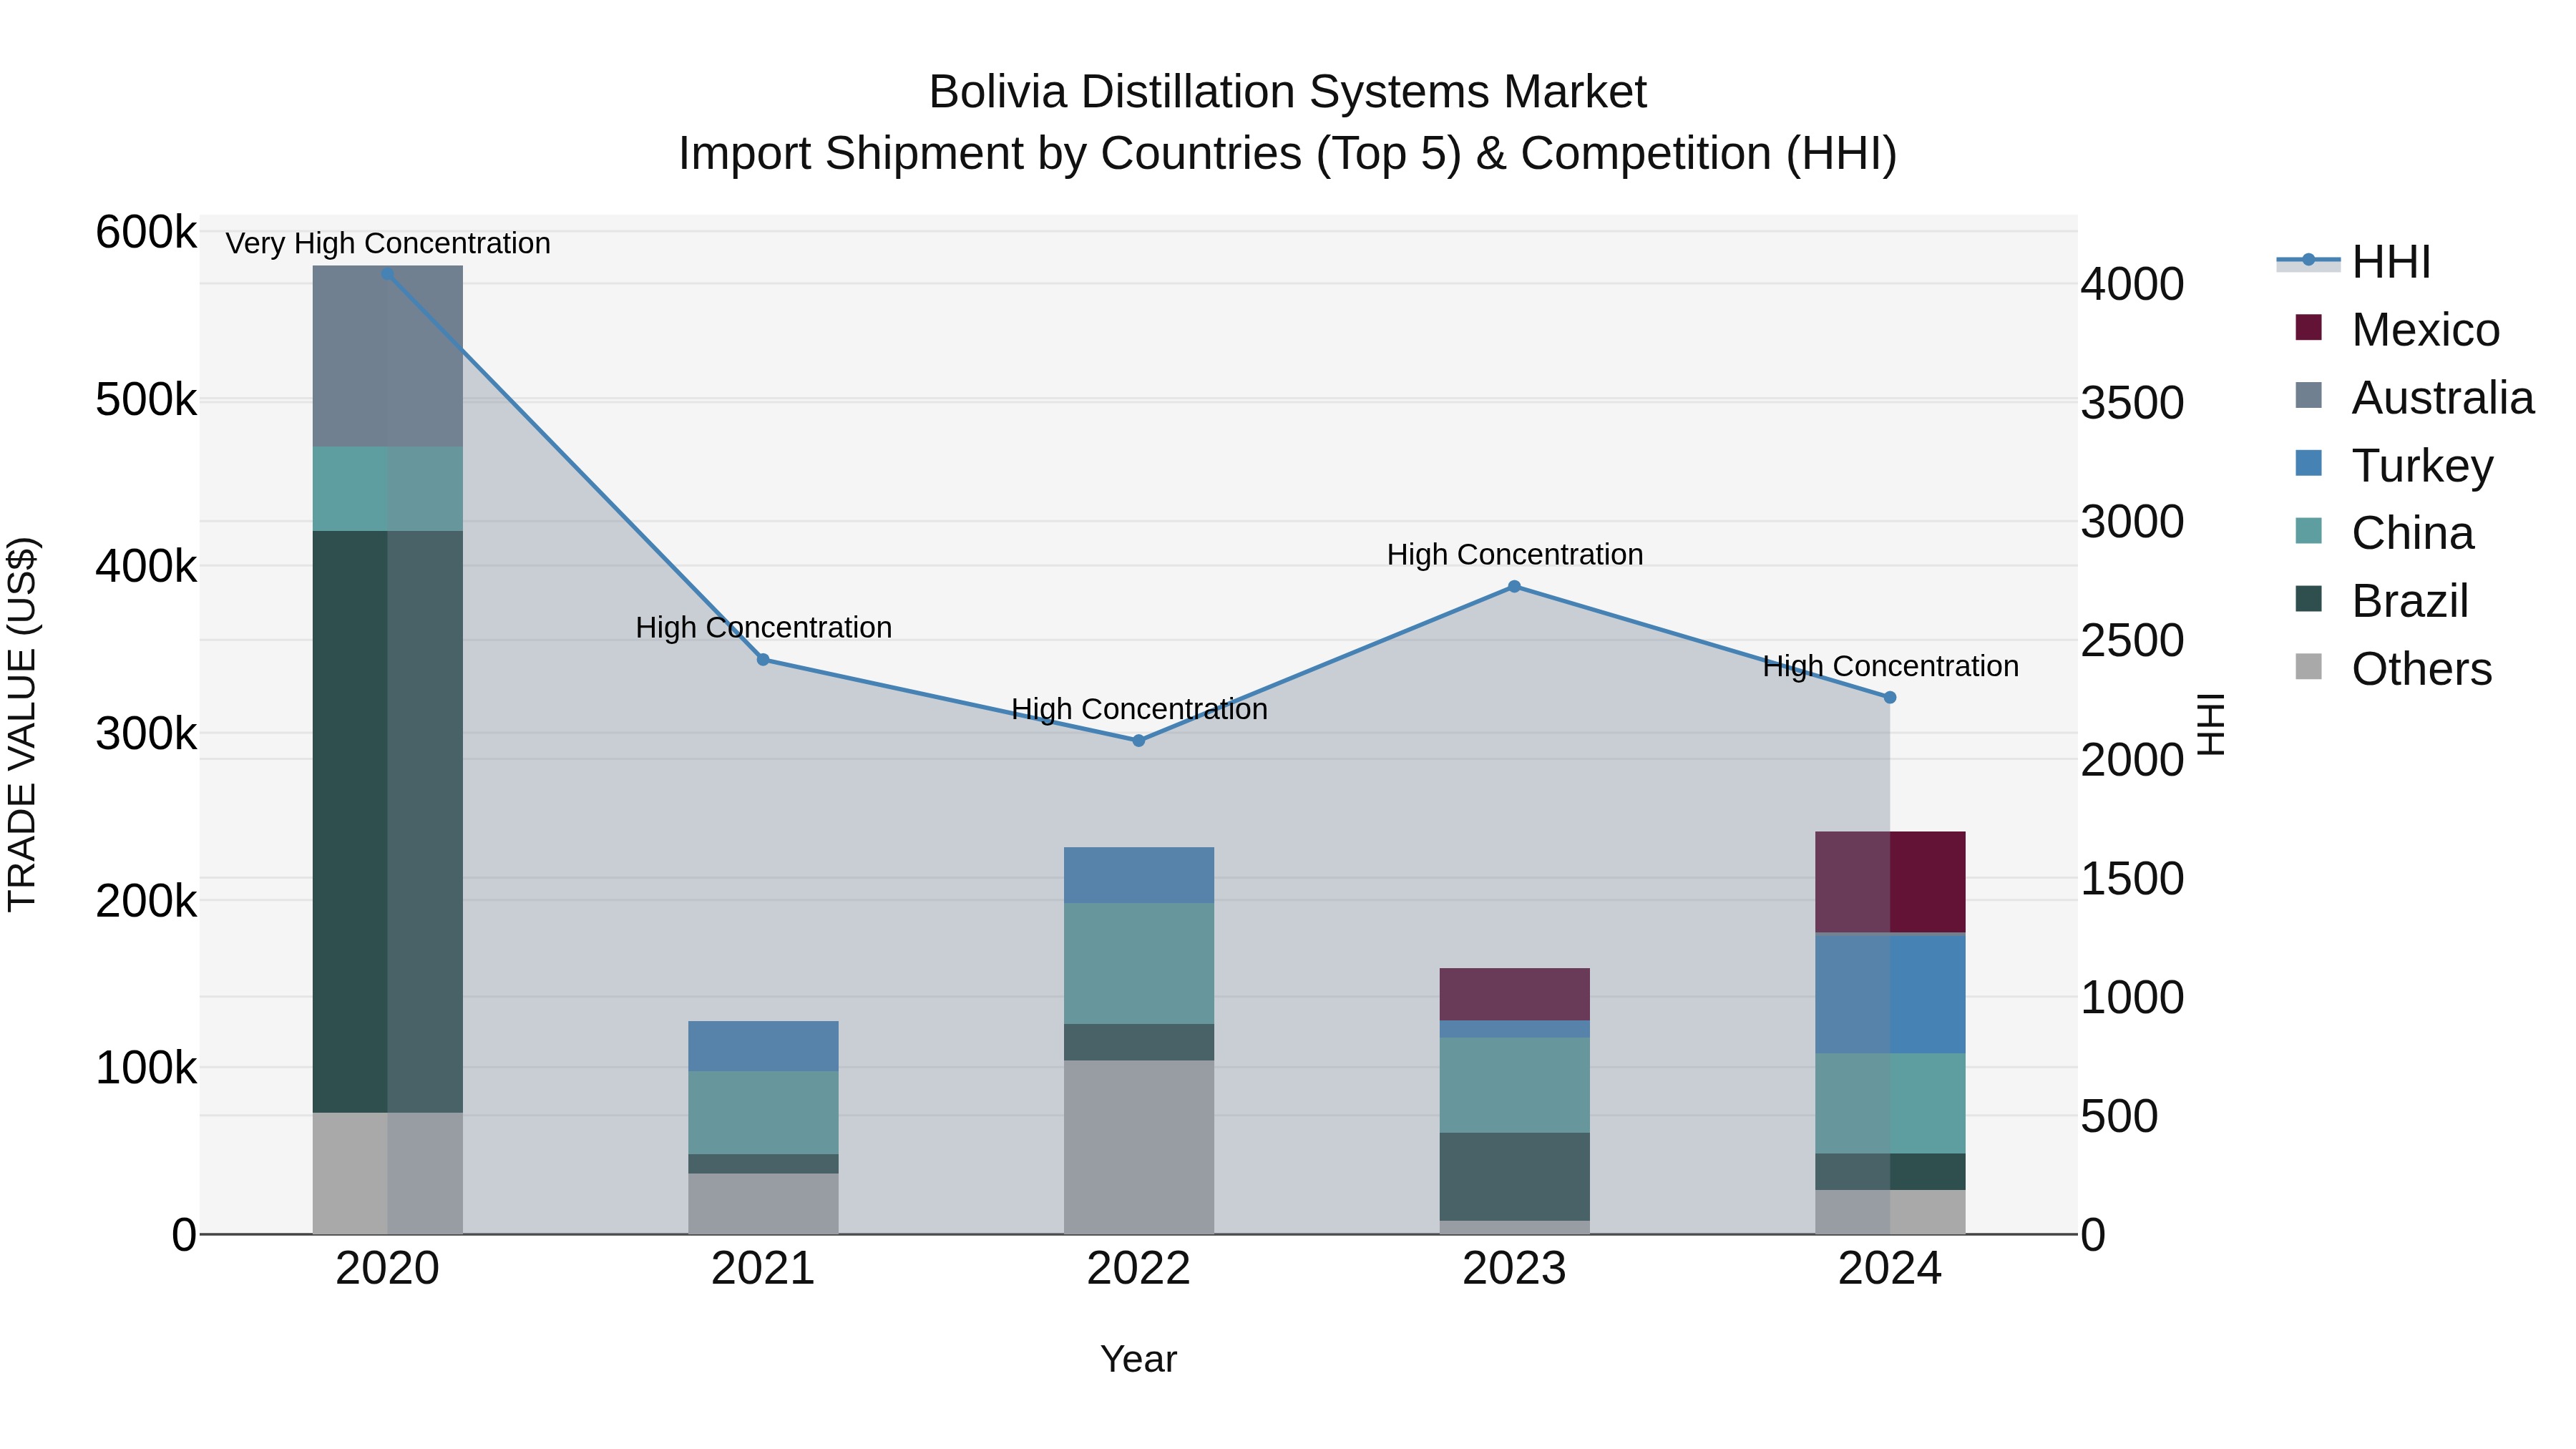
Task: Click the Others segment of the 2020 bar
Action: [x=388, y=1174]
